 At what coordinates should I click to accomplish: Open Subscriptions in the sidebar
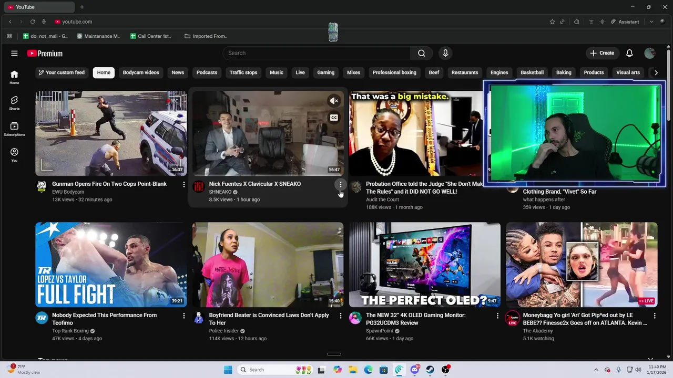[x=14, y=129]
